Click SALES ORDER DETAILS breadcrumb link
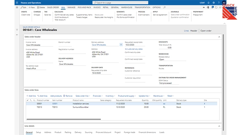241x135 pixels. click(x=31, y=27)
